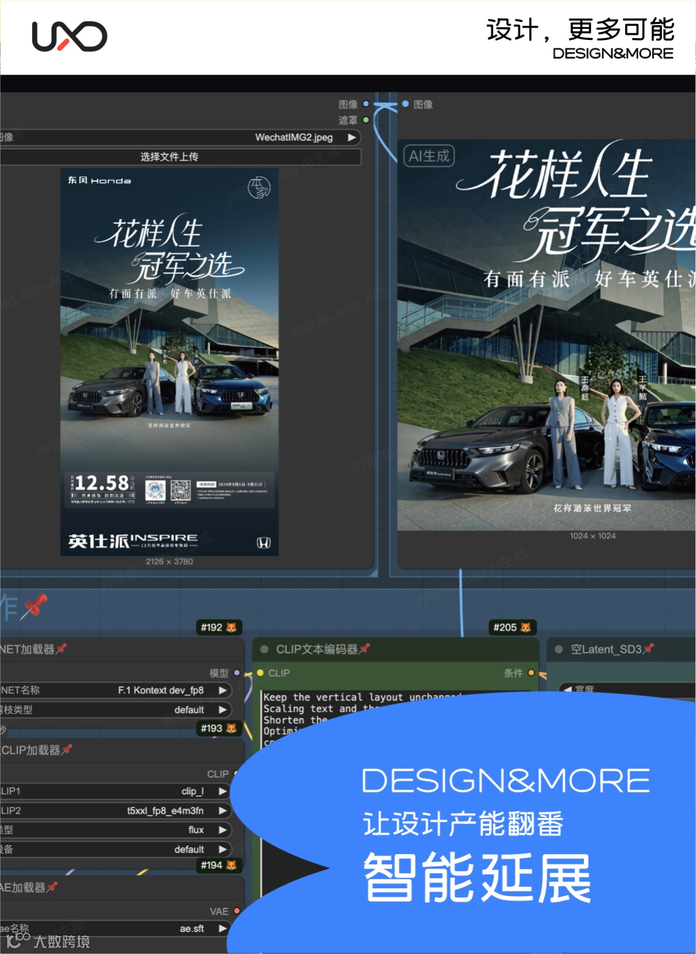Click the 1024 × 1024 dimension label
Viewport: 696px width, 954px height.
[593, 536]
